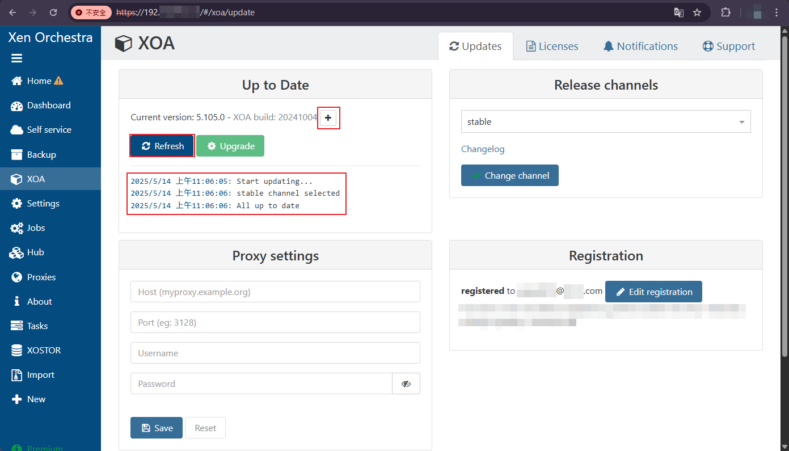Click the browser address bar URL
Screen dimensions: 789x451
[x=185, y=12]
